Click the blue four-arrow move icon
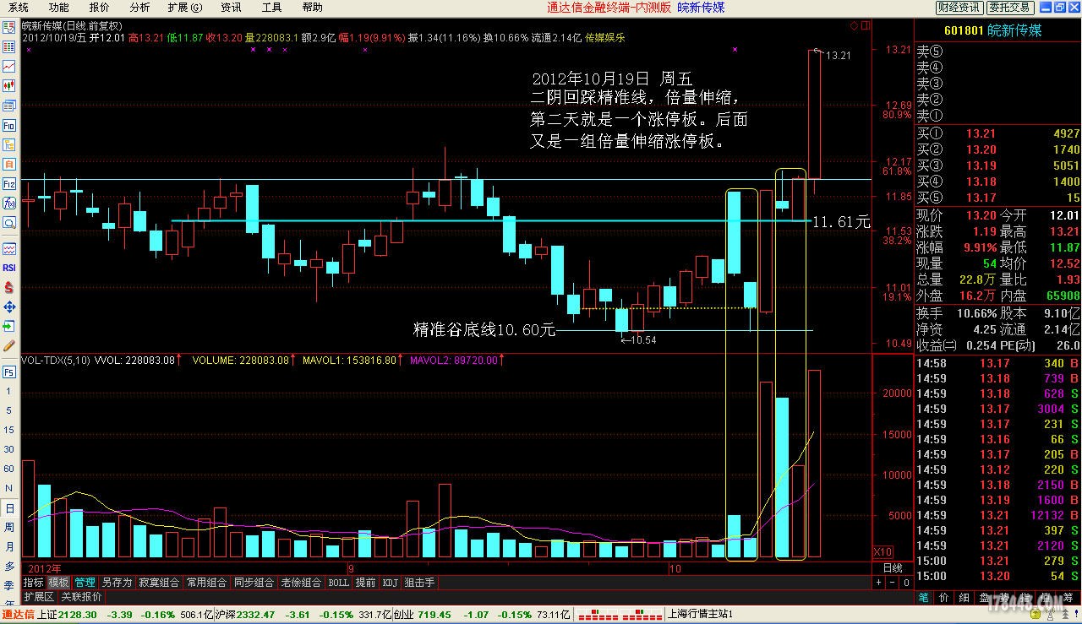The height and width of the screenshot is (624, 1082). [9, 307]
